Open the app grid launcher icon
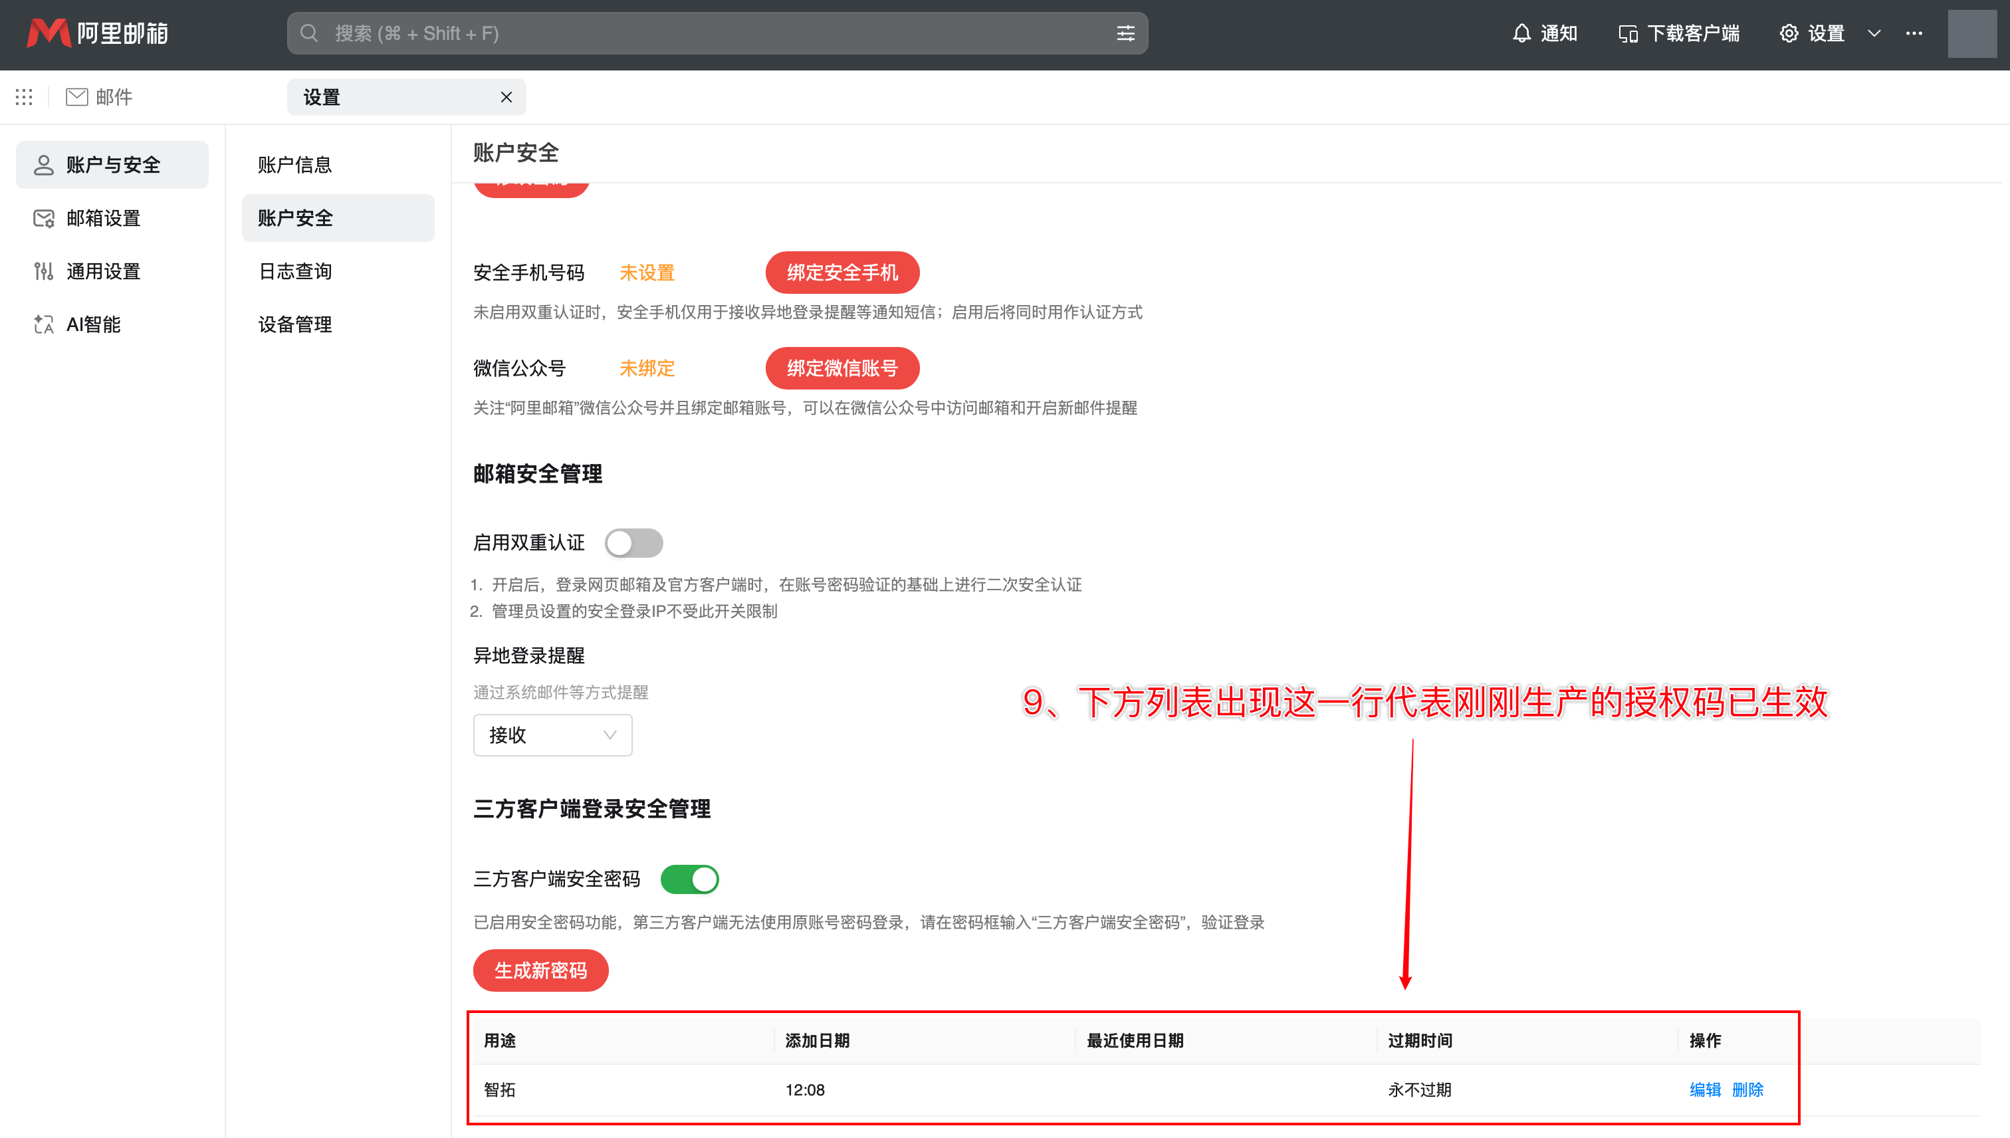 click(x=23, y=97)
